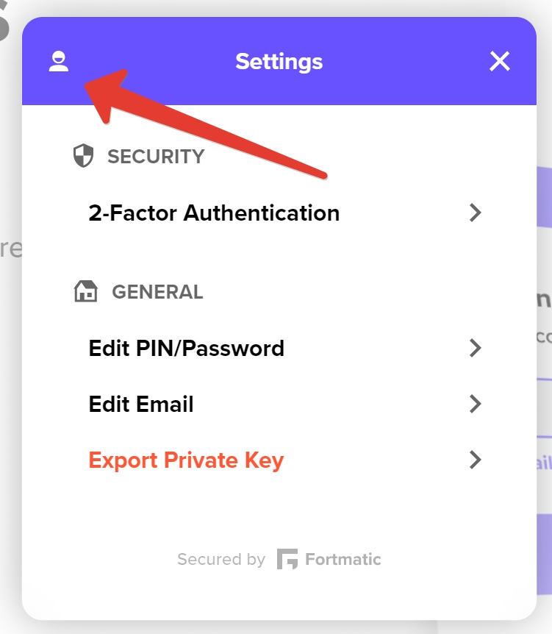The image size is (552, 634).
Task: Click the GENERAL section heading
Action: tap(157, 292)
